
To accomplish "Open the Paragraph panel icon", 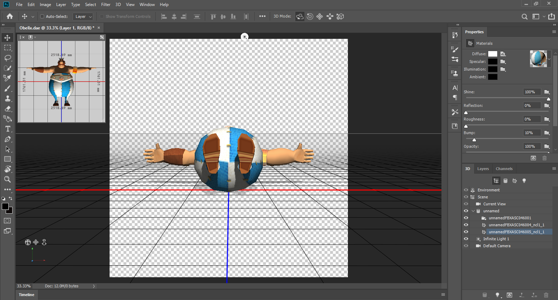I will (455, 98).
